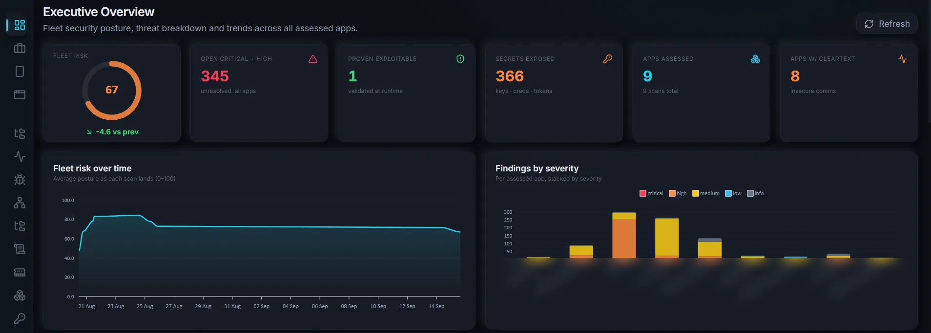931x333 pixels.
Task: Open the app window icon in sidebar
Action: point(20,94)
